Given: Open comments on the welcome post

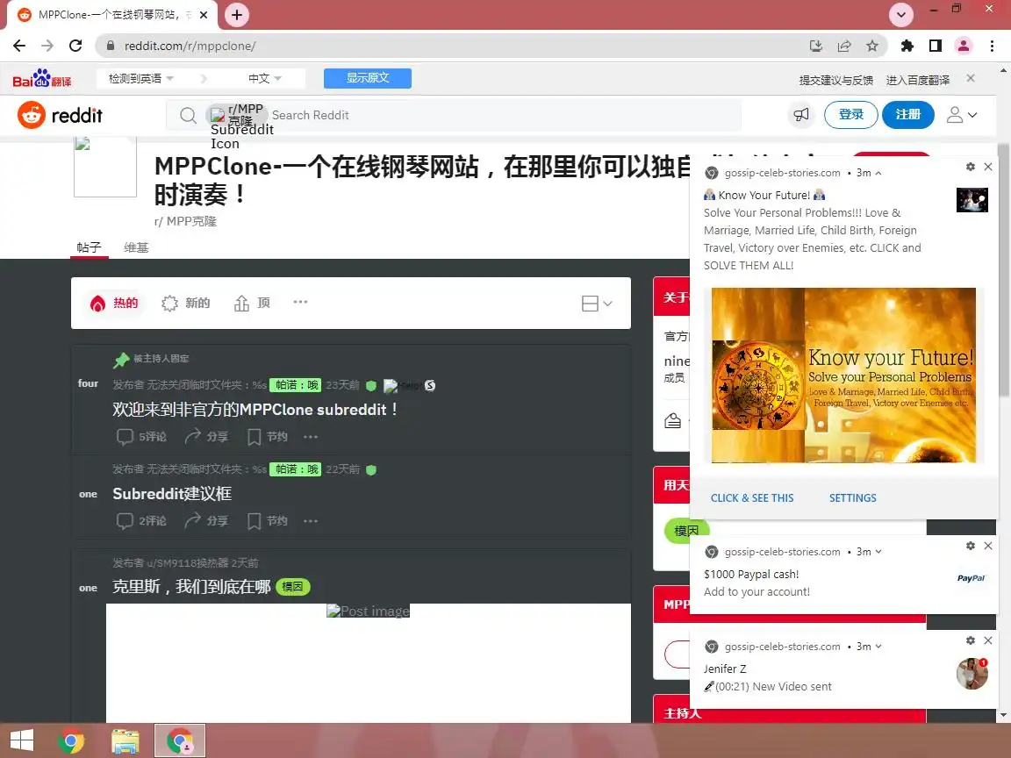Looking at the screenshot, I should 141,436.
